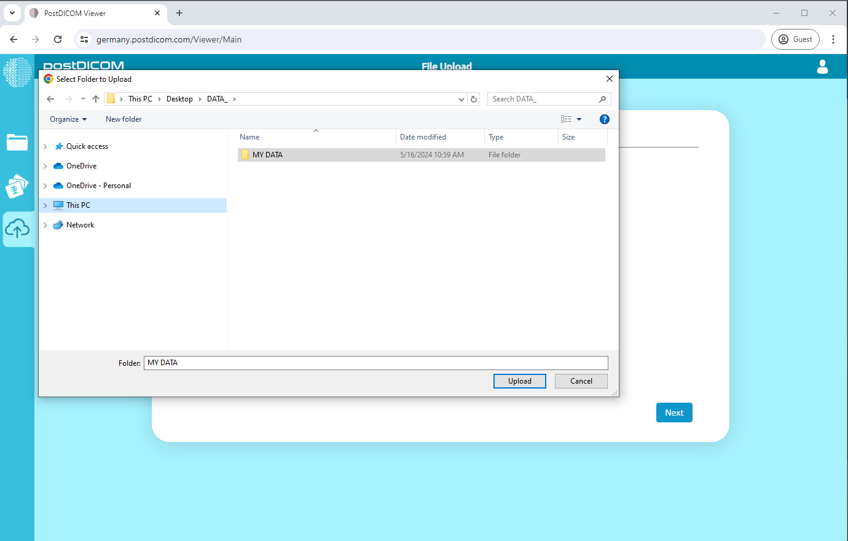The height and width of the screenshot is (541, 848).
Task: Click the dialog back navigation arrow
Action: 50,99
